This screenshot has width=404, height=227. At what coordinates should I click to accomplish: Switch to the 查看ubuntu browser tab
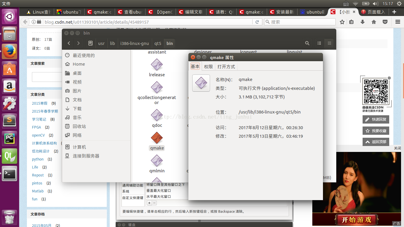(130, 12)
